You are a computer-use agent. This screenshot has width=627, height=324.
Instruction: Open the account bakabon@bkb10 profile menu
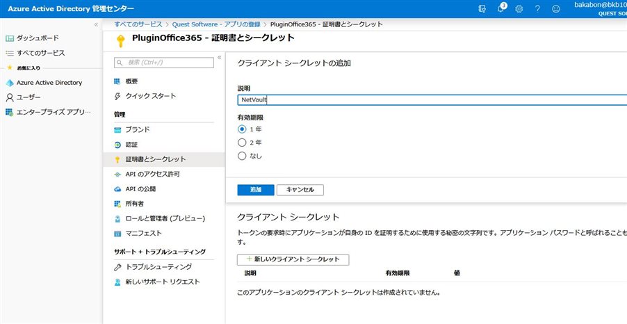(x=601, y=9)
